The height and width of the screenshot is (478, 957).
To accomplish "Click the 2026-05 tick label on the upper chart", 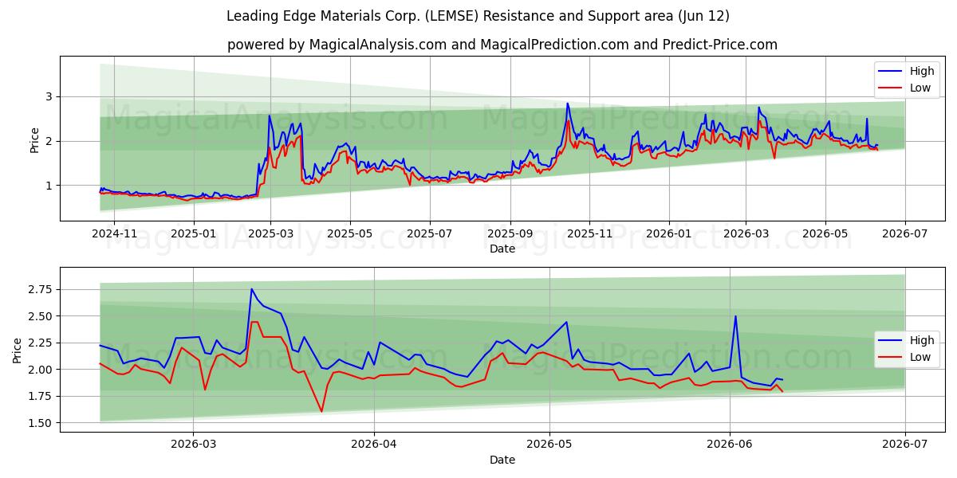I will coord(825,233).
